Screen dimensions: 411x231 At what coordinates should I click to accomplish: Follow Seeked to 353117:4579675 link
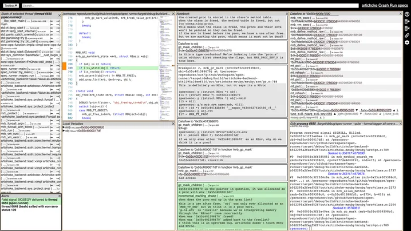pos(346,174)
